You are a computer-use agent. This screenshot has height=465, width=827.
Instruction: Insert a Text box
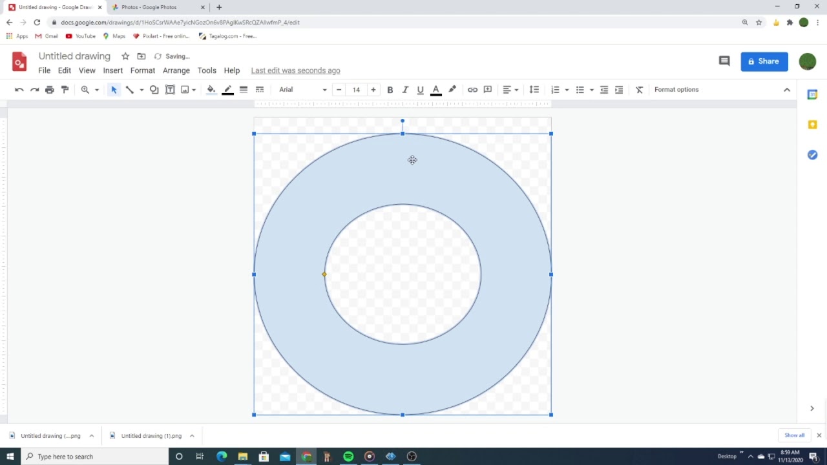click(170, 90)
